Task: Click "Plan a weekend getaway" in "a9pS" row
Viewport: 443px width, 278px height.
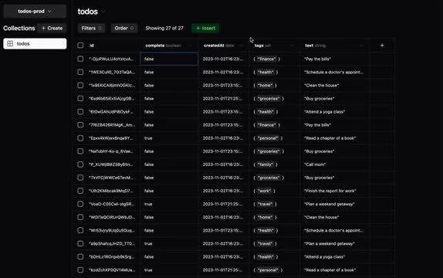Action: 330,243
